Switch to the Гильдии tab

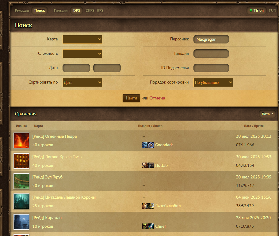61,10
